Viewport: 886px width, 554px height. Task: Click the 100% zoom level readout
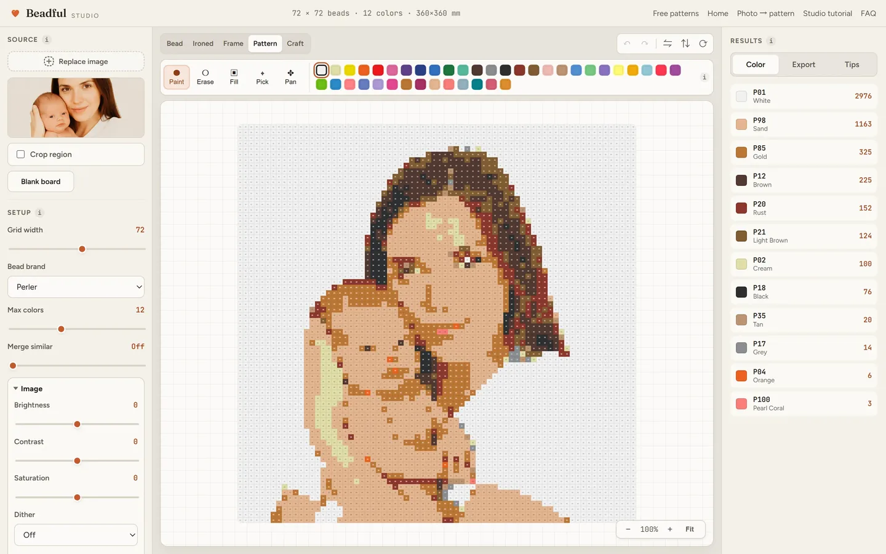[649, 529]
